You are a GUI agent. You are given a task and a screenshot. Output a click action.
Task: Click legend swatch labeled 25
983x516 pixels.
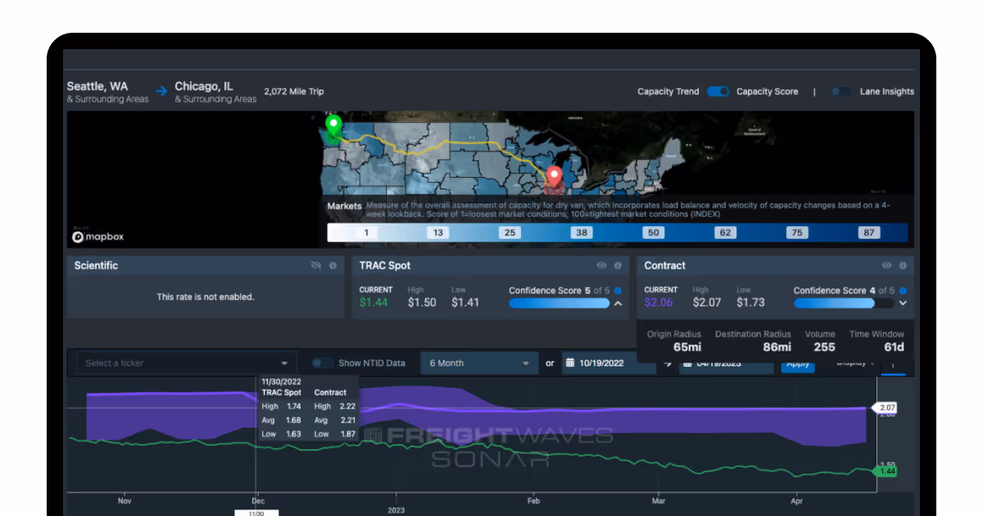[x=510, y=233]
